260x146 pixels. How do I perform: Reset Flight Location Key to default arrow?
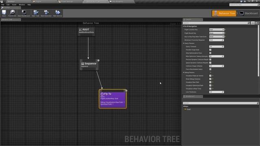[x=225, y=30]
